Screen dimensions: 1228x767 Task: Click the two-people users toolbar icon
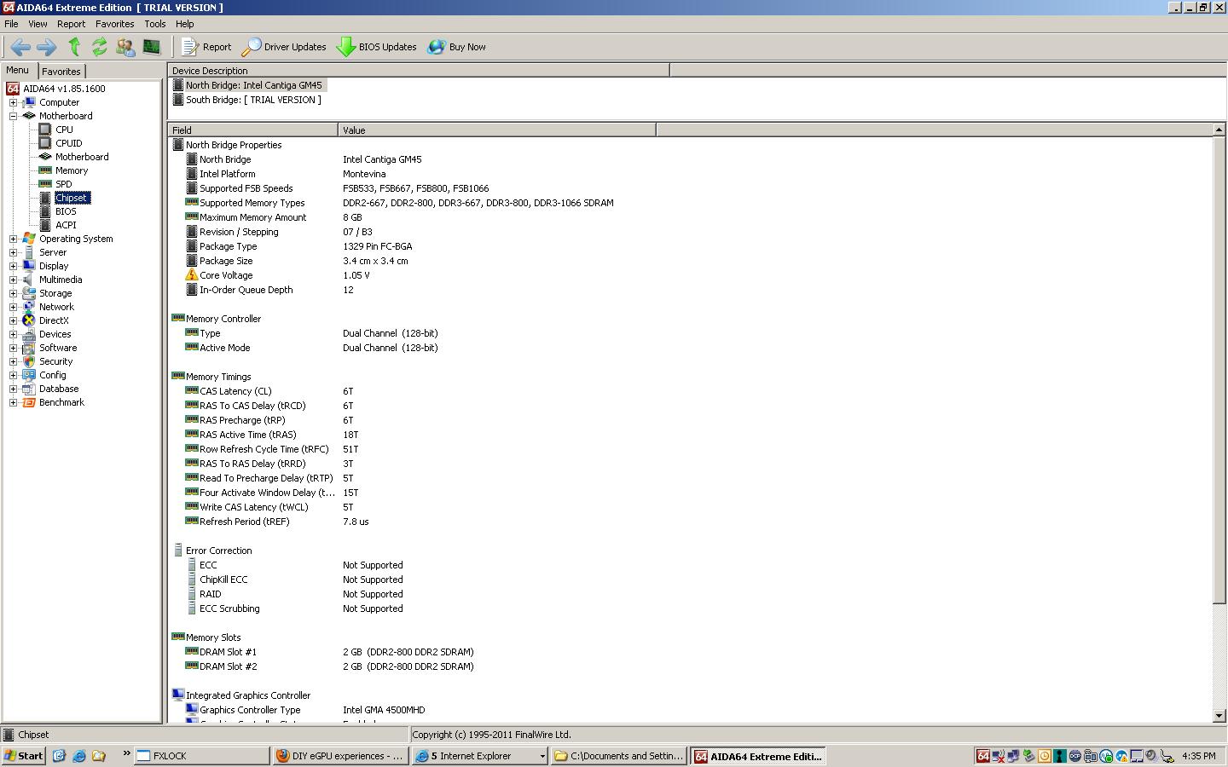tap(125, 47)
